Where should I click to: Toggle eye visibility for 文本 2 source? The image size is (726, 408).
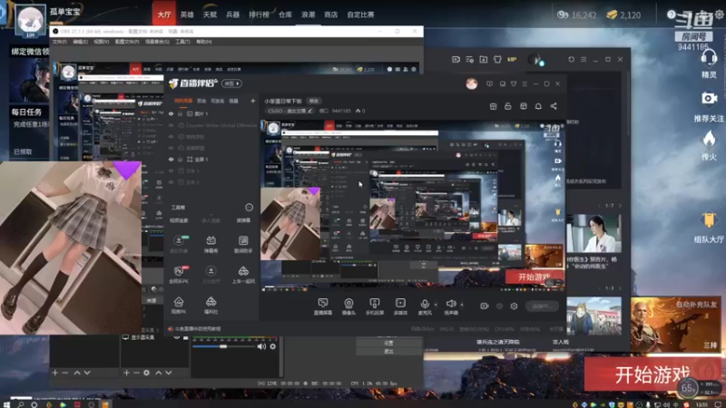(x=171, y=182)
